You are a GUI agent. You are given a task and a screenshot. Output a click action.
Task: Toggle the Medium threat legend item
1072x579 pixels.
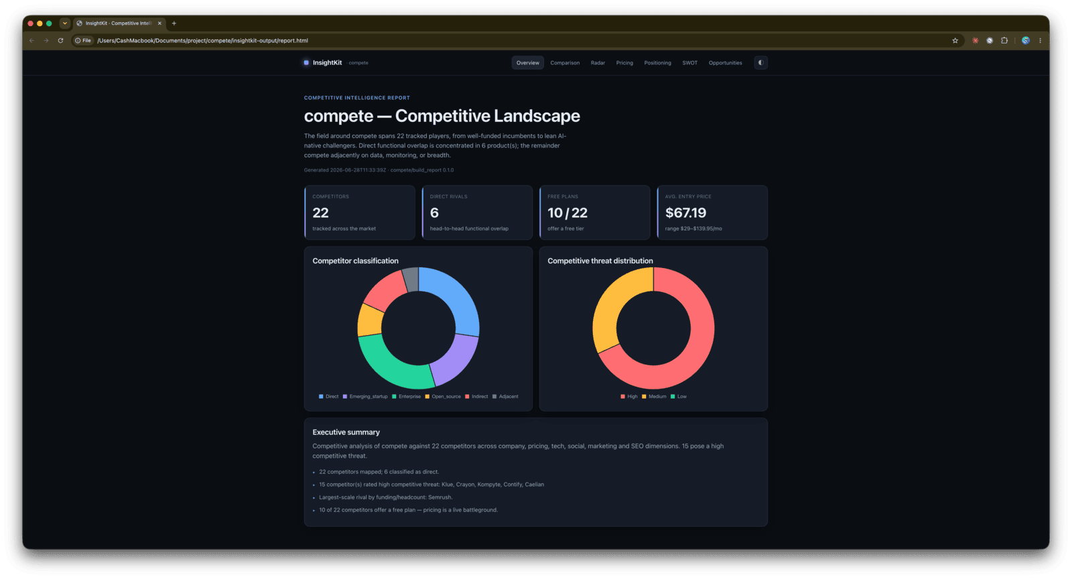(654, 397)
